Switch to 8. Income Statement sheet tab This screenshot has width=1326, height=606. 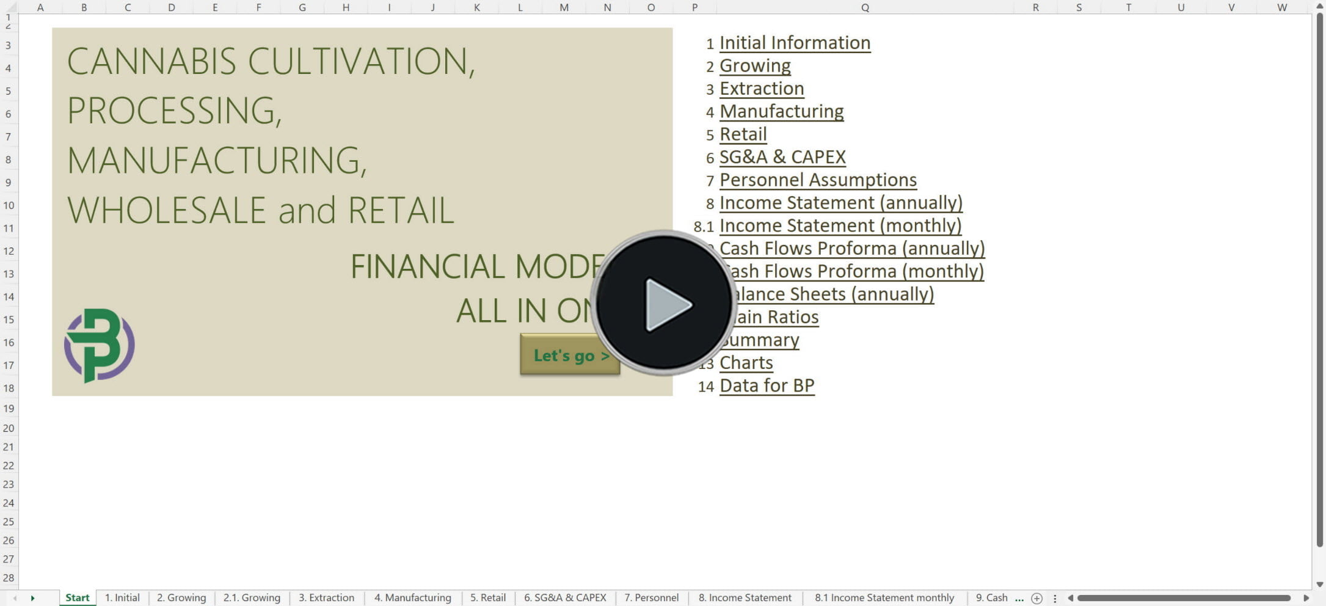click(x=745, y=598)
